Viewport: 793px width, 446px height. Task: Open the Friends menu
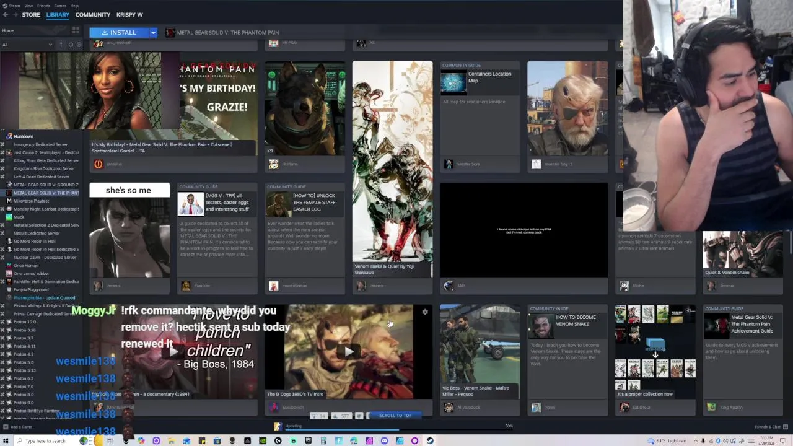pos(43,6)
